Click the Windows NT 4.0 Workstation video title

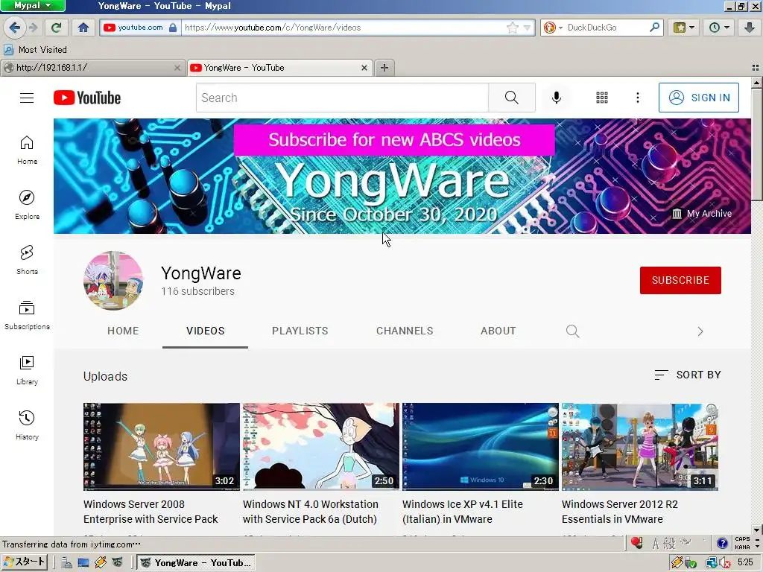point(311,512)
